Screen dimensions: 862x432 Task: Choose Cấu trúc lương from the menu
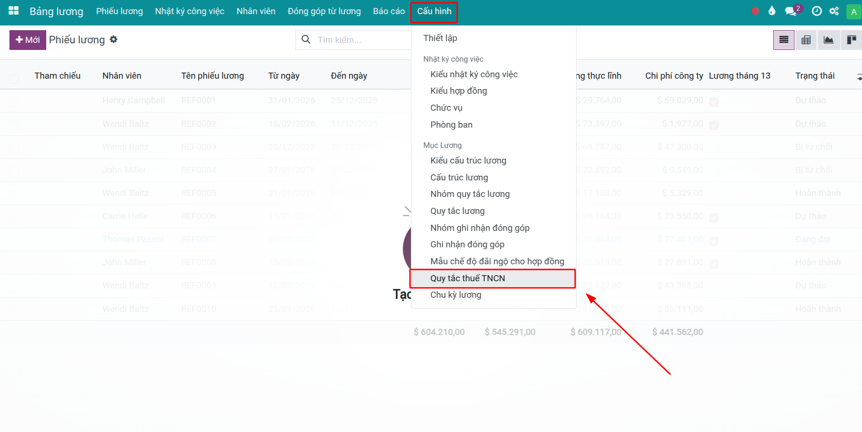pos(459,178)
